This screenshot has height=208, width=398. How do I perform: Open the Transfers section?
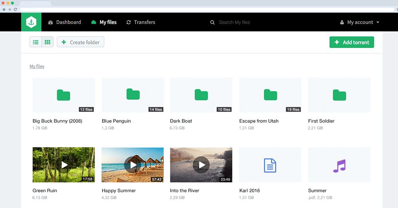[x=141, y=22]
